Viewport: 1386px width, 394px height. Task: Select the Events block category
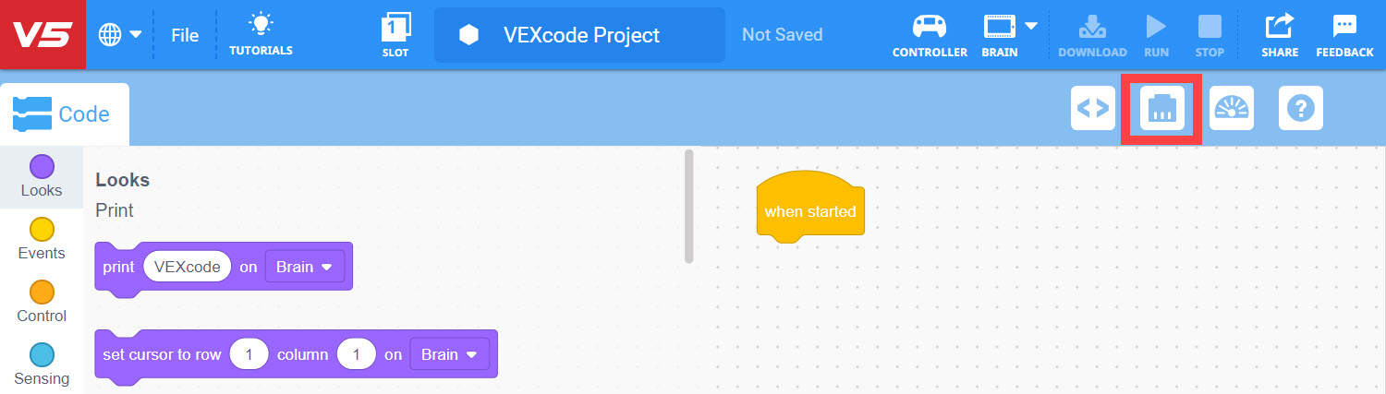click(x=42, y=239)
